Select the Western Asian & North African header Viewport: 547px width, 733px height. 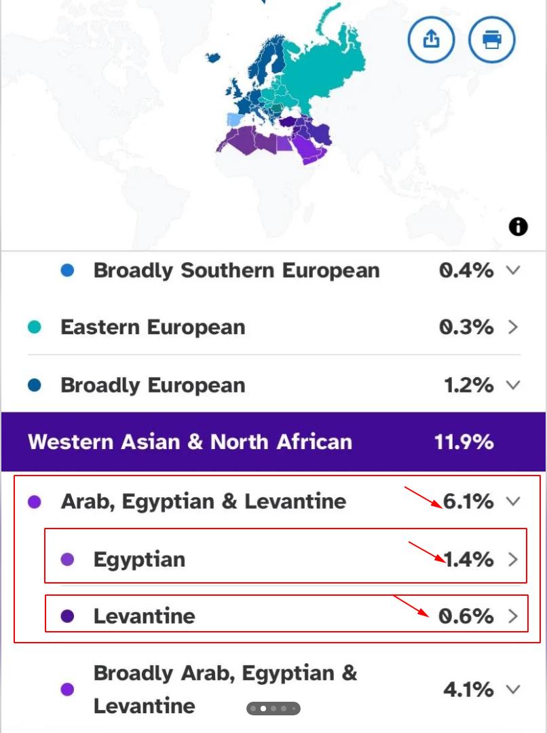pyautogui.click(x=190, y=442)
